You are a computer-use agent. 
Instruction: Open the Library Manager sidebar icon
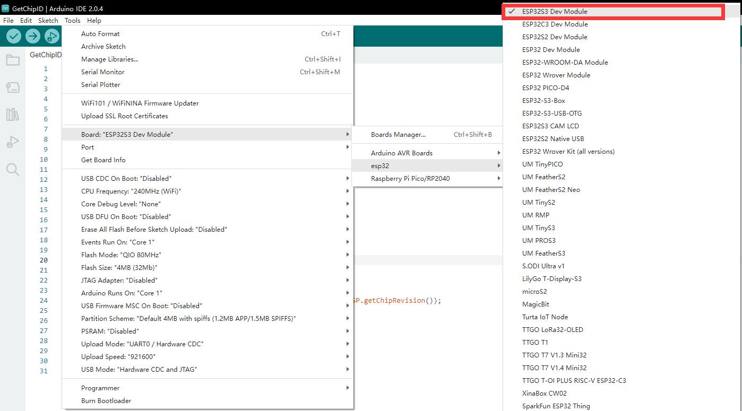pyautogui.click(x=13, y=115)
